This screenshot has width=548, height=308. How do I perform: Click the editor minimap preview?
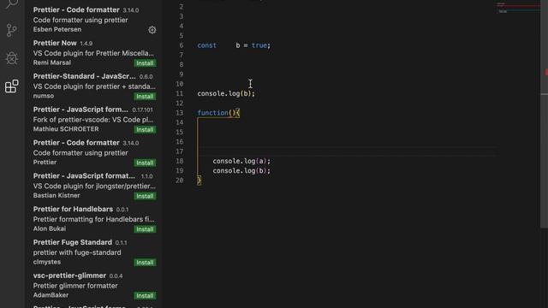(518, 8)
